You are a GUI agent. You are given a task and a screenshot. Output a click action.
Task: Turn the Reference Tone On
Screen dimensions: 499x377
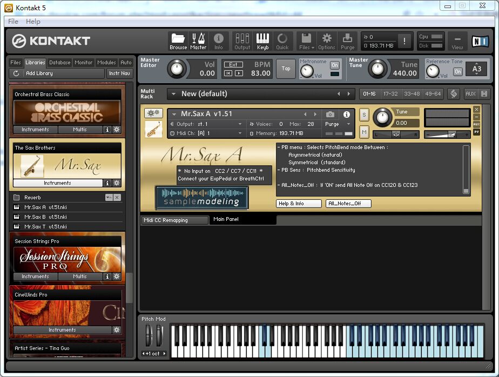[457, 72]
